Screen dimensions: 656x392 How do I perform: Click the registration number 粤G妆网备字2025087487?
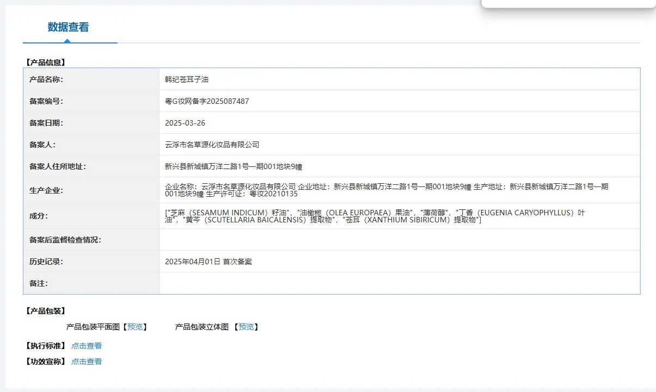point(207,101)
